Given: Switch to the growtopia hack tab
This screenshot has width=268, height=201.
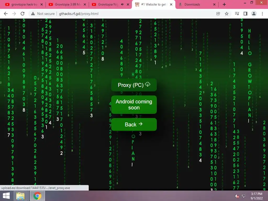Looking at the screenshot, I should click(24, 4).
